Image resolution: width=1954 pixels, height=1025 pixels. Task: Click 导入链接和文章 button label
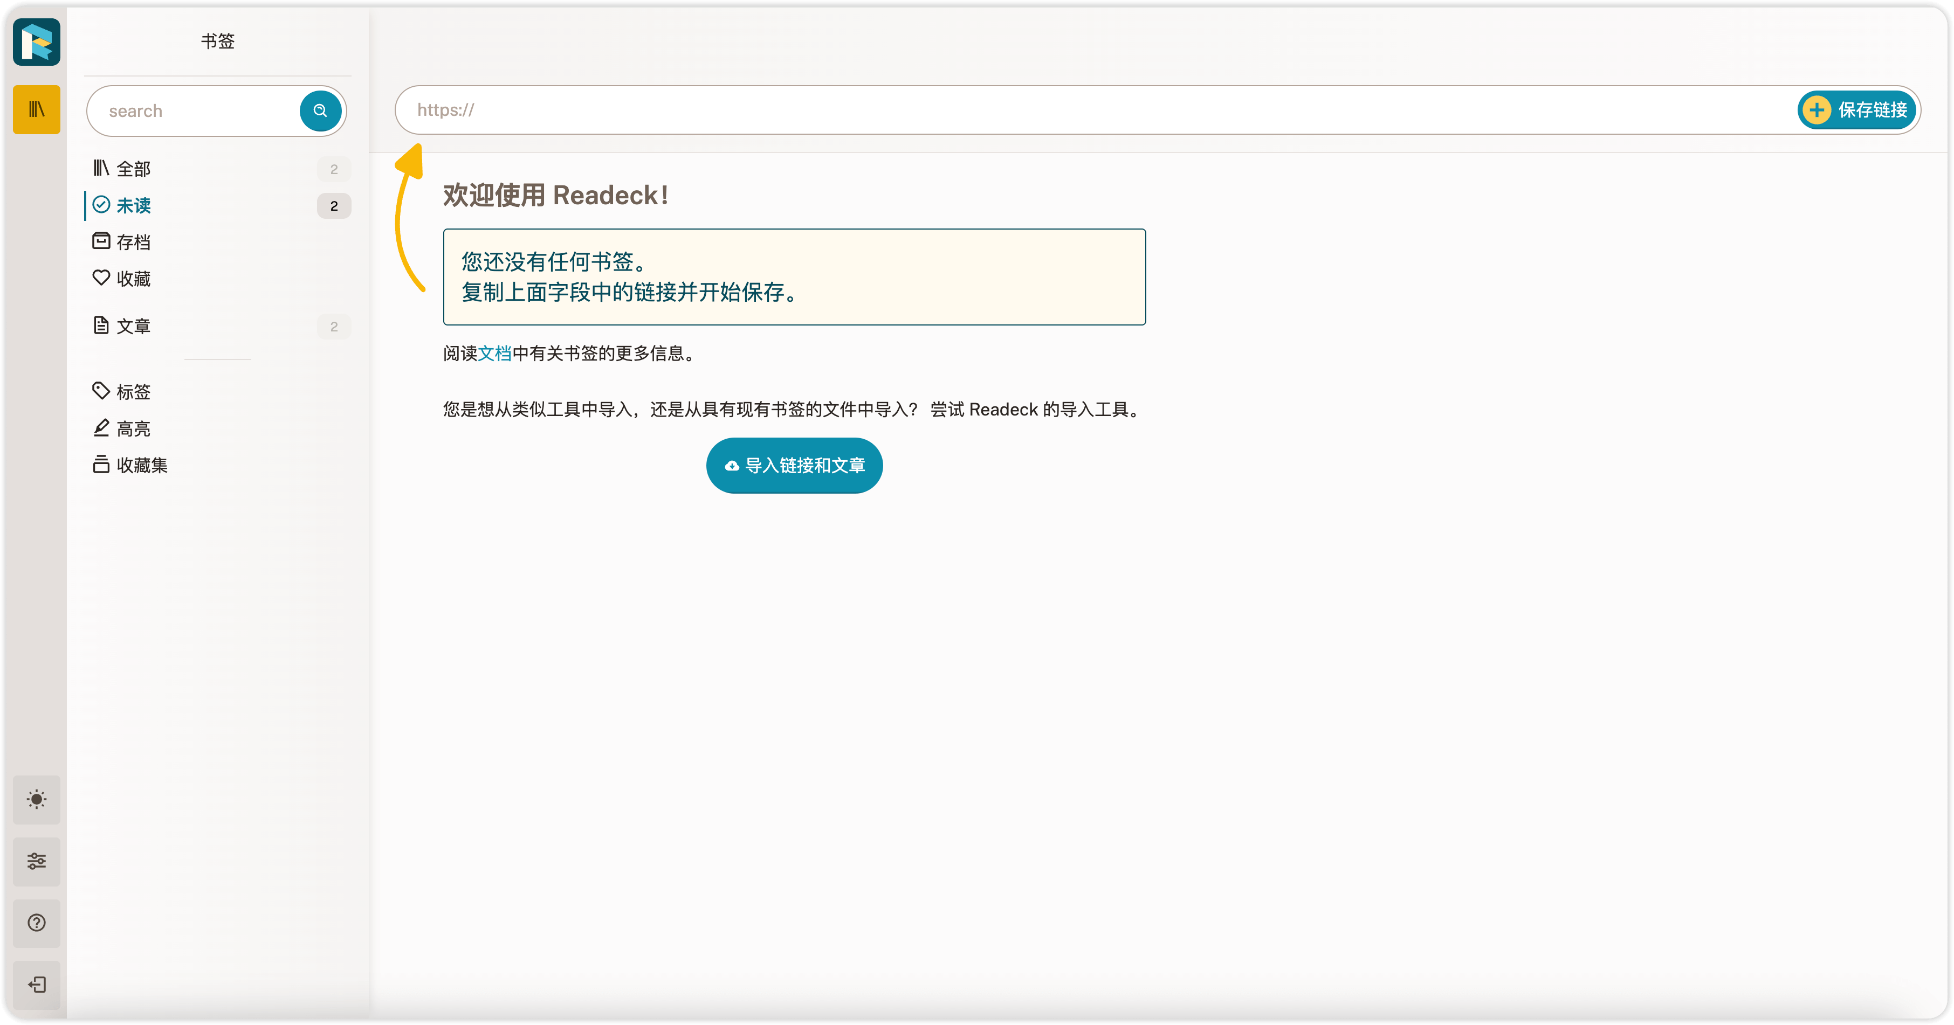click(x=805, y=466)
